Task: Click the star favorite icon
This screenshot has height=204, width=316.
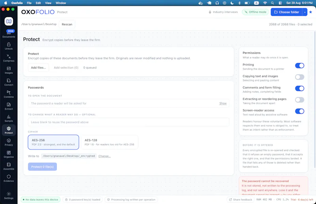Action: (x=310, y=12)
